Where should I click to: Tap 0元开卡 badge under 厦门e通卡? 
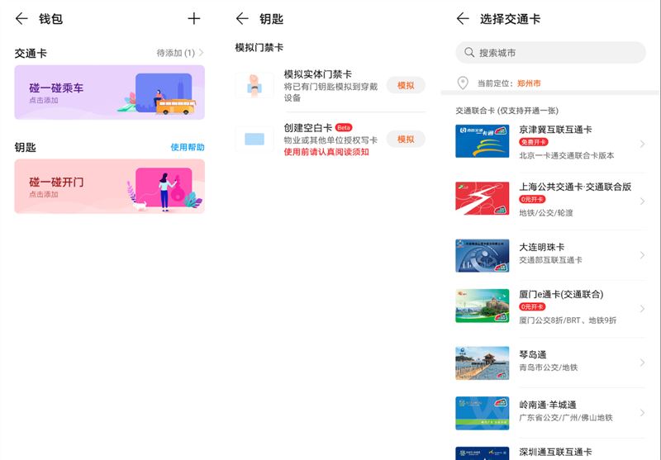pyautogui.click(x=532, y=306)
